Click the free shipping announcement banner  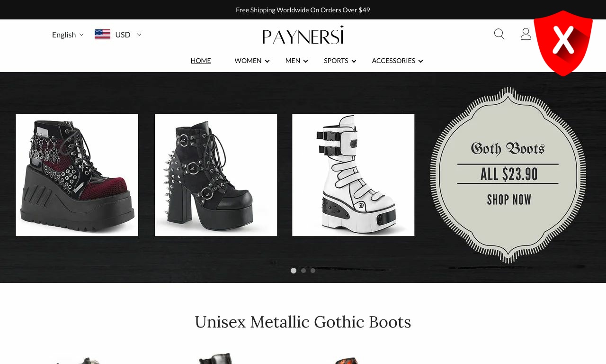303,9
